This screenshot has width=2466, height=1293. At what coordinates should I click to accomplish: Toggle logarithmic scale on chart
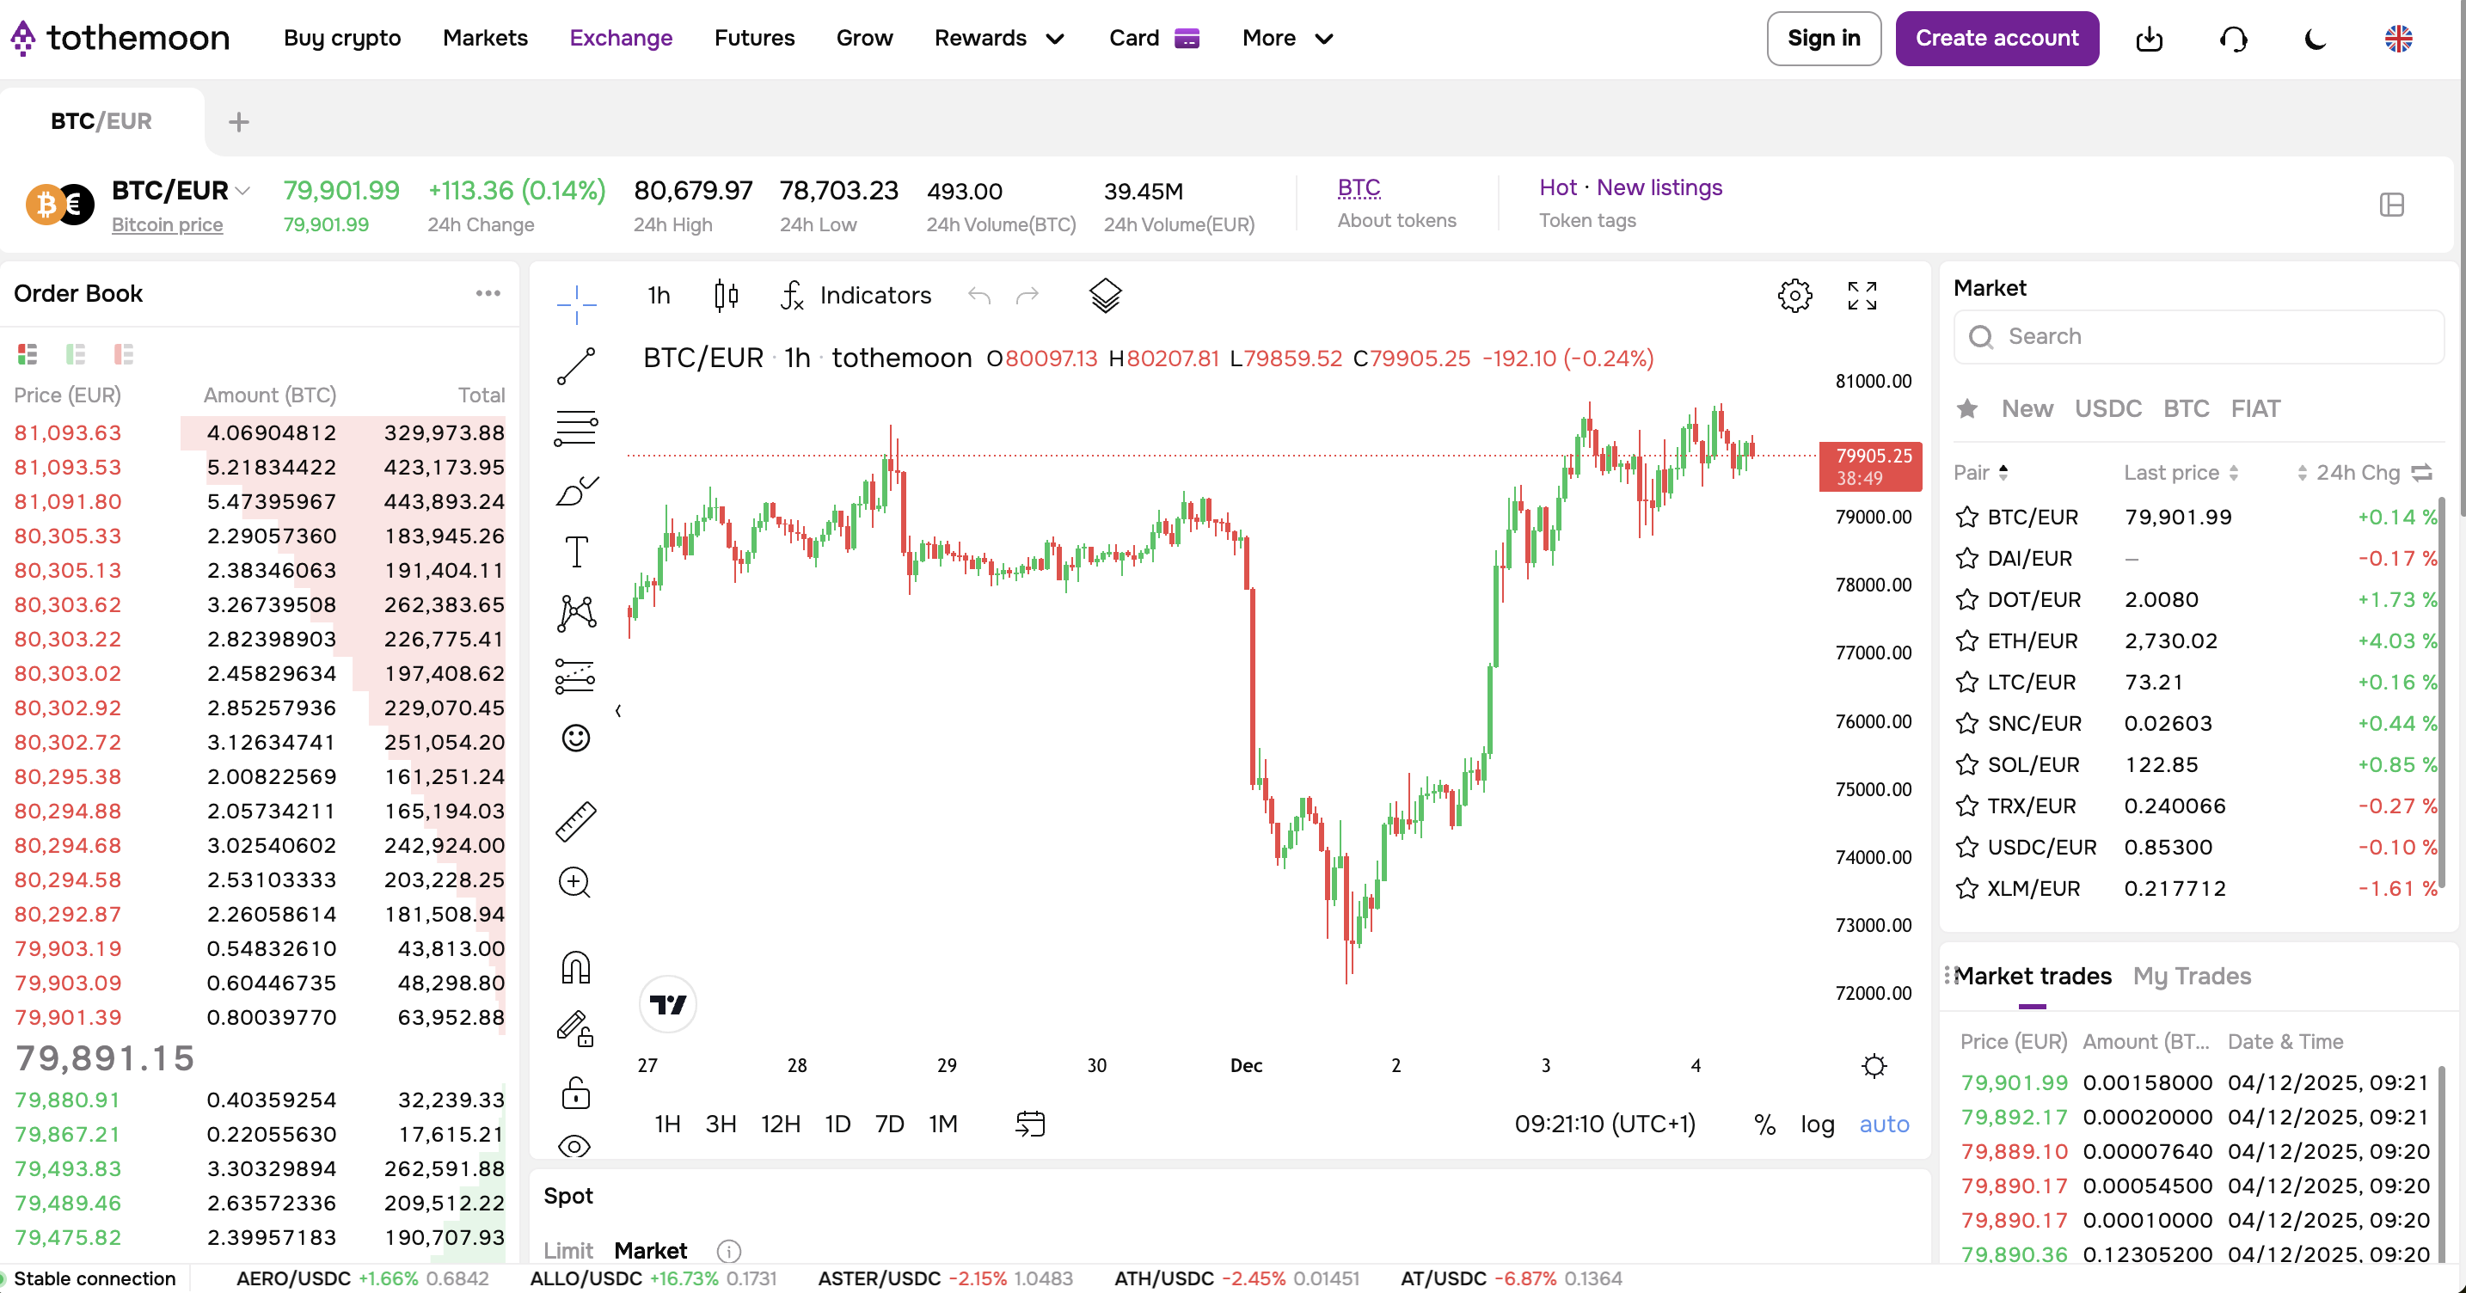(1817, 1124)
